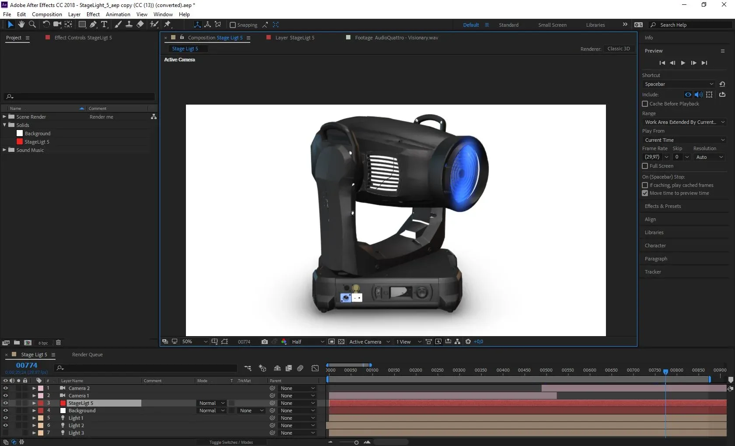Open the Composition menu
This screenshot has height=446, width=735.
pyautogui.click(x=47, y=14)
